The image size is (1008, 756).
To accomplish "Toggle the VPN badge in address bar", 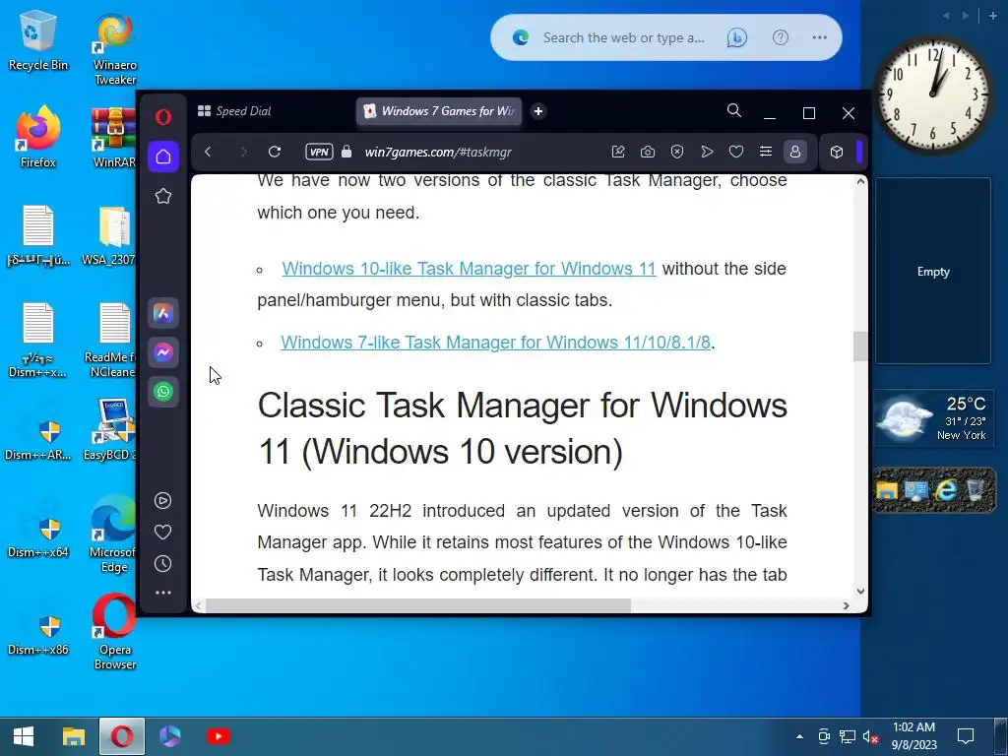I will (x=319, y=152).
